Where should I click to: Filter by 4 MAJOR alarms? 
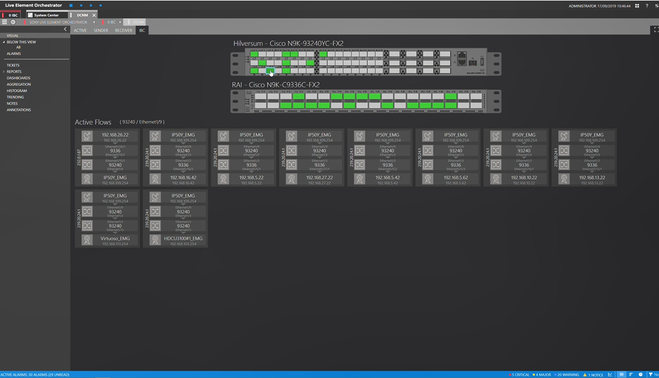click(541, 375)
